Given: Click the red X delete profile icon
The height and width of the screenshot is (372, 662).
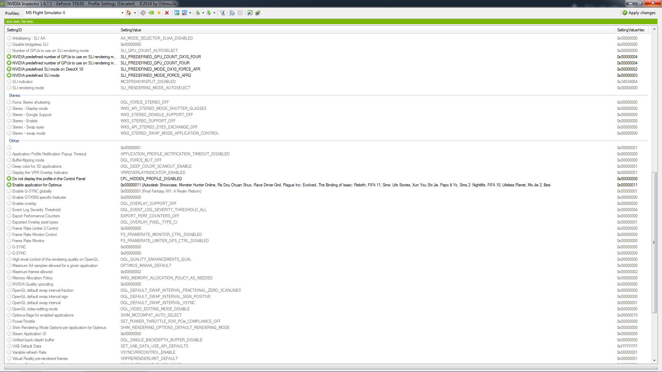Looking at the screenshot, I should click(167, 13).
